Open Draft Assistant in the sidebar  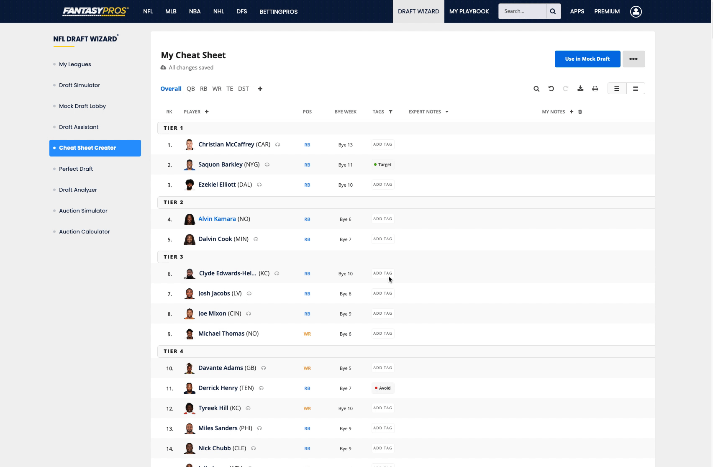[x=79, y=127]
